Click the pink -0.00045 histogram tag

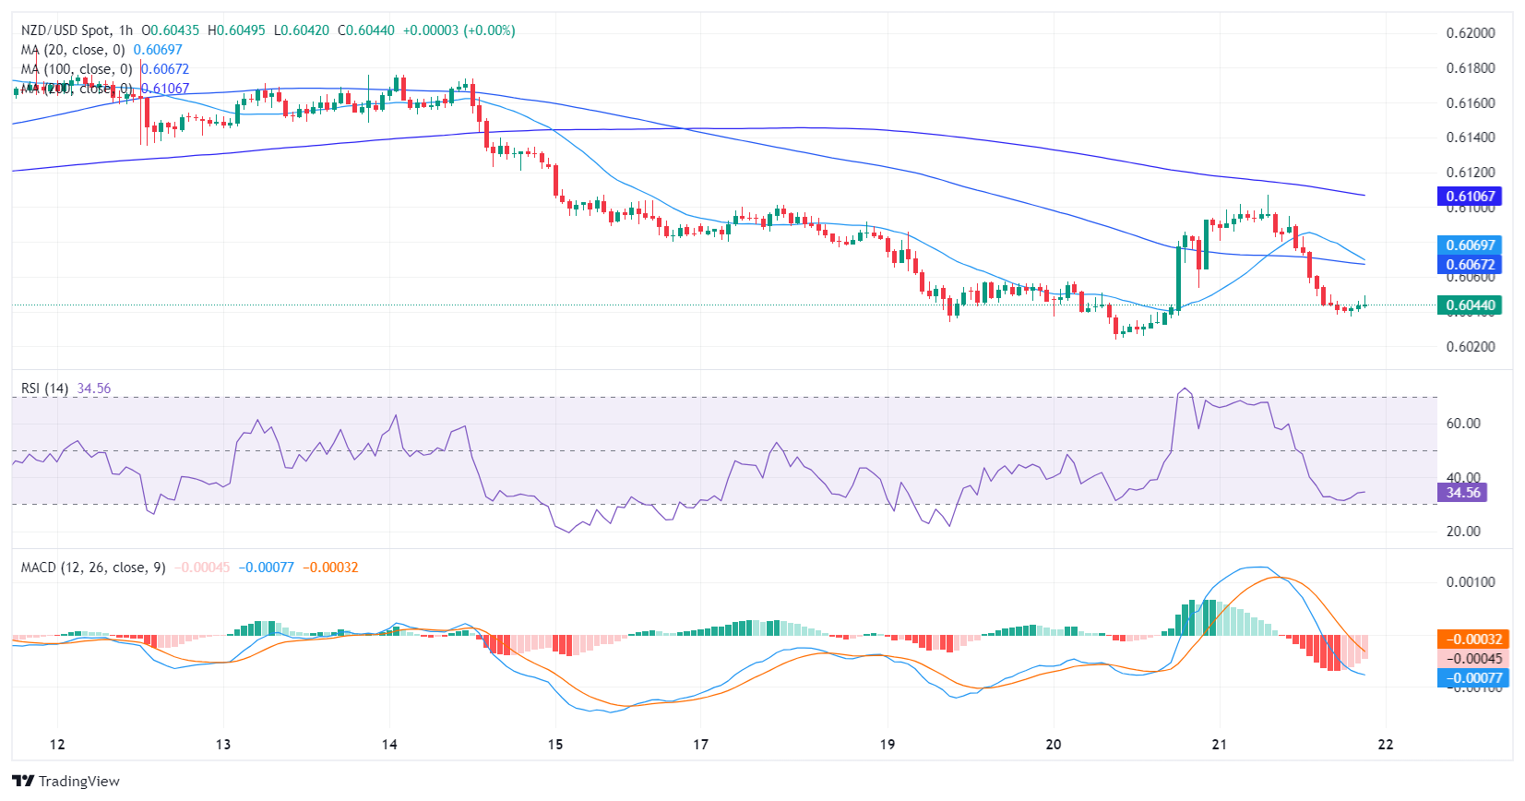(x=1473, y=658)
